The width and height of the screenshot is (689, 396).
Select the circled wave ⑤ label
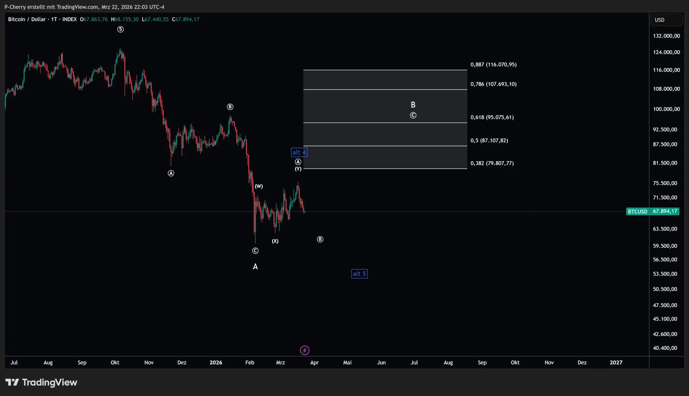120,29
